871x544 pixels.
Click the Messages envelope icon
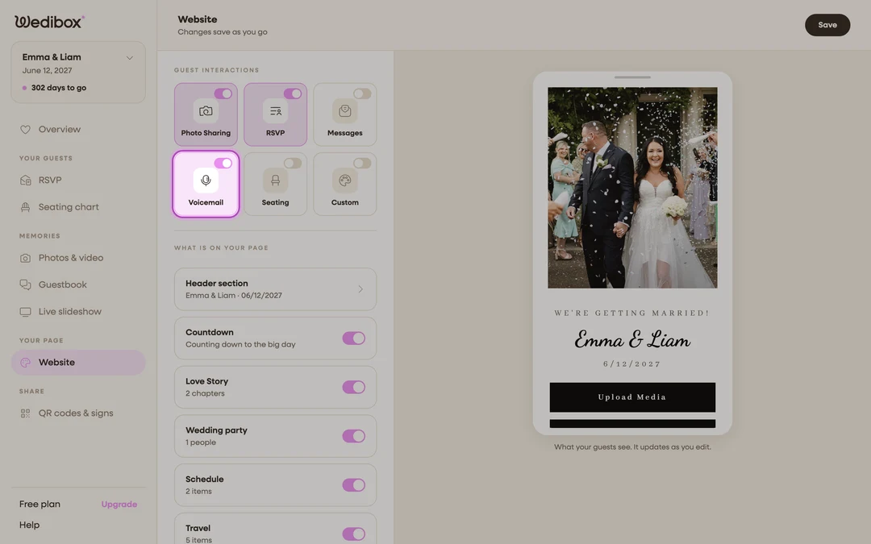coord(345,111)
